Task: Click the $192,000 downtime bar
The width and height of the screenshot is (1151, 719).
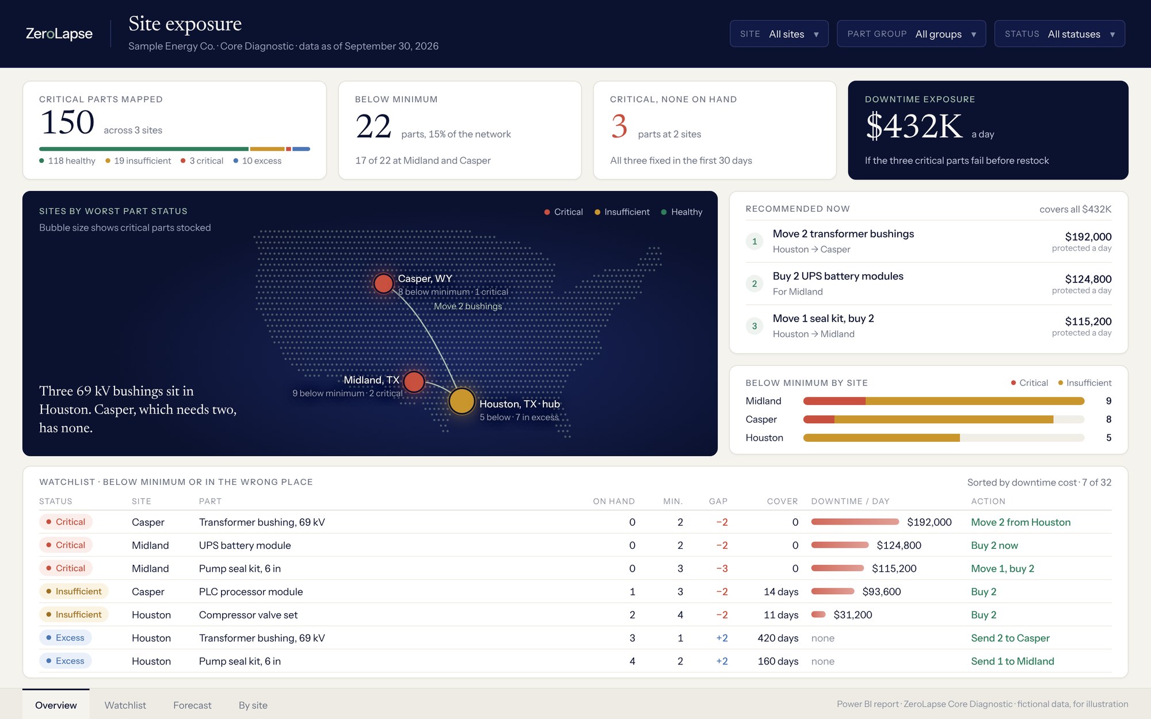Action: pyautogui.click(x=855, y=522)
